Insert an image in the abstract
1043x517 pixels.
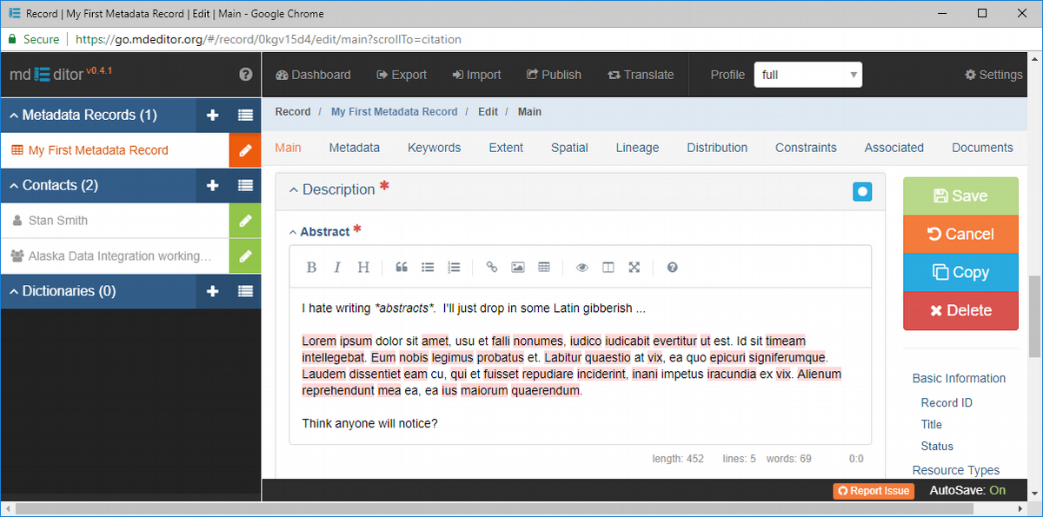pos(518,268)
